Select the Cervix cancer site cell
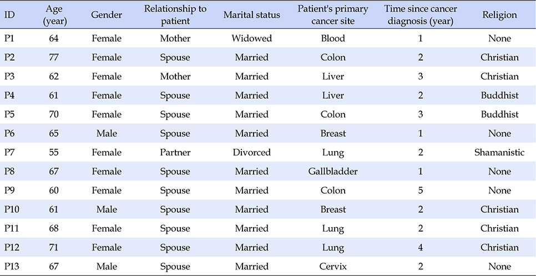536x276 pixels. coord(332,267)
